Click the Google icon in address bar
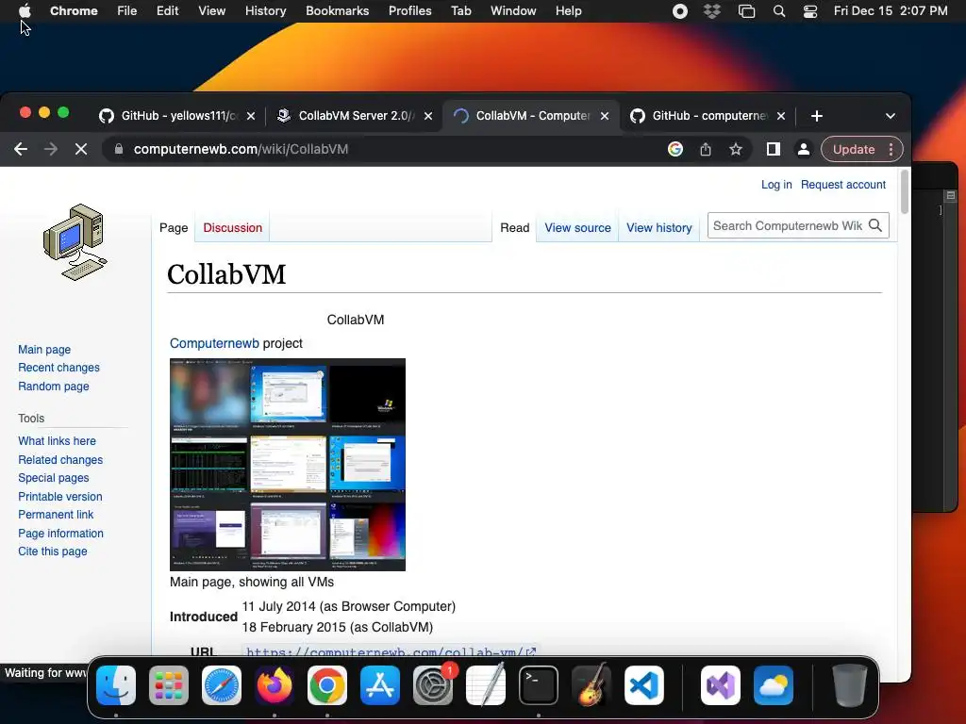 click(x=675, y=149)
